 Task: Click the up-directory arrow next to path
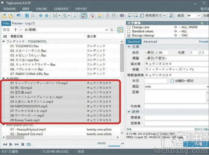15,30
